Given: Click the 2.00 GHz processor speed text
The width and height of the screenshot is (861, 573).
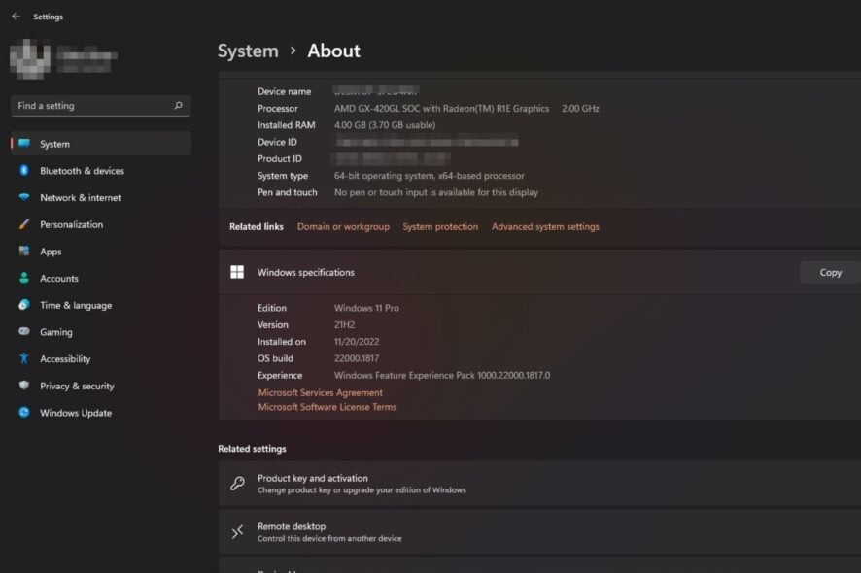Looking at the screenshot, I should 580,109.
